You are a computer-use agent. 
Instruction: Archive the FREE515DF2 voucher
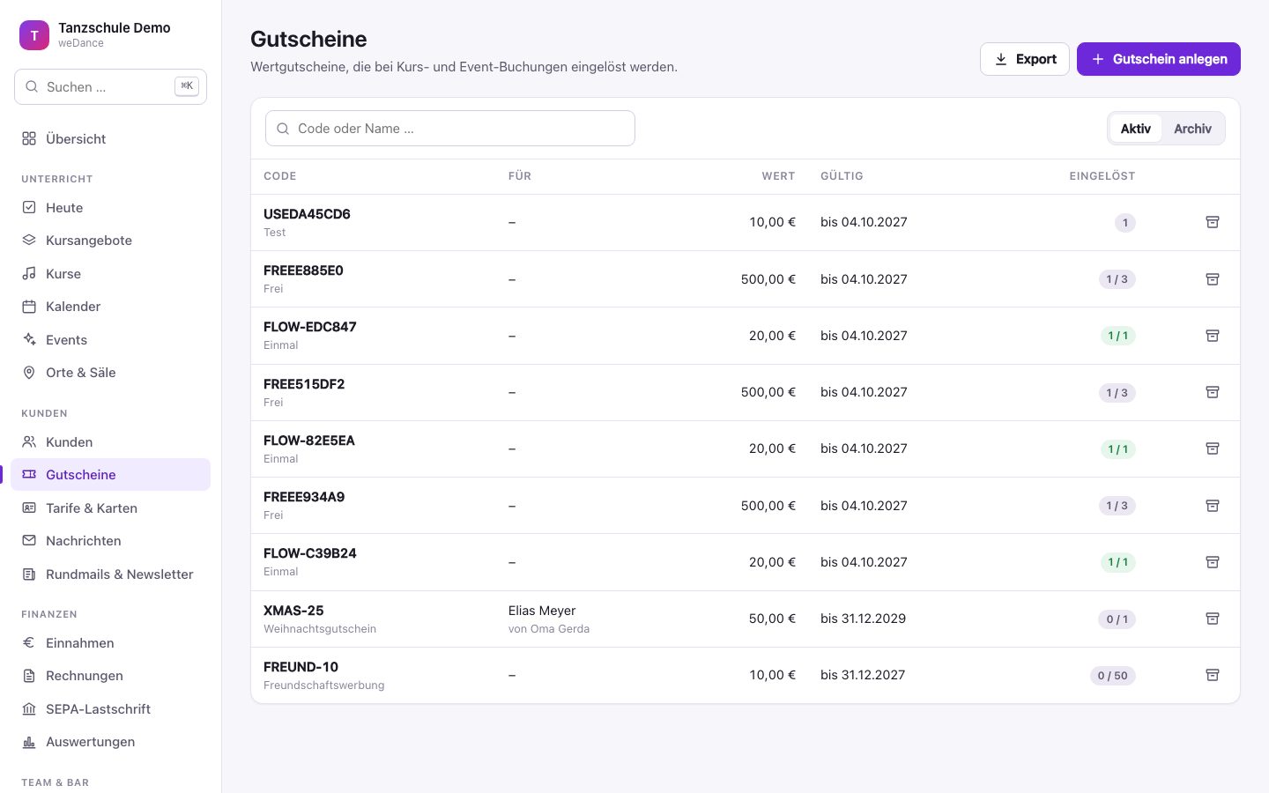click(1213, 392)
